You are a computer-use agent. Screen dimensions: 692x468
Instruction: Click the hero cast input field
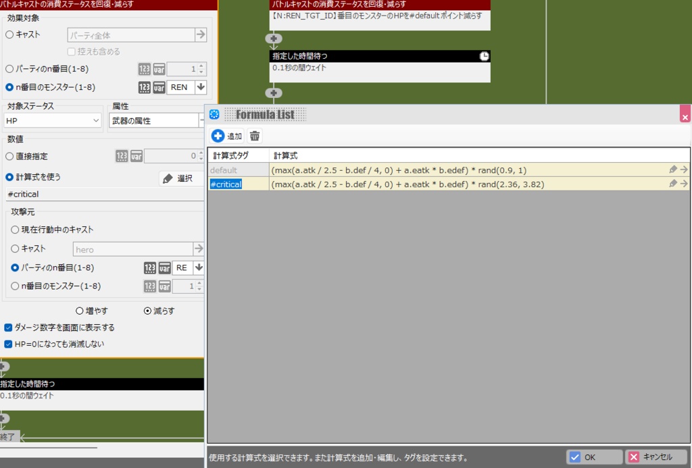[133, 249]
